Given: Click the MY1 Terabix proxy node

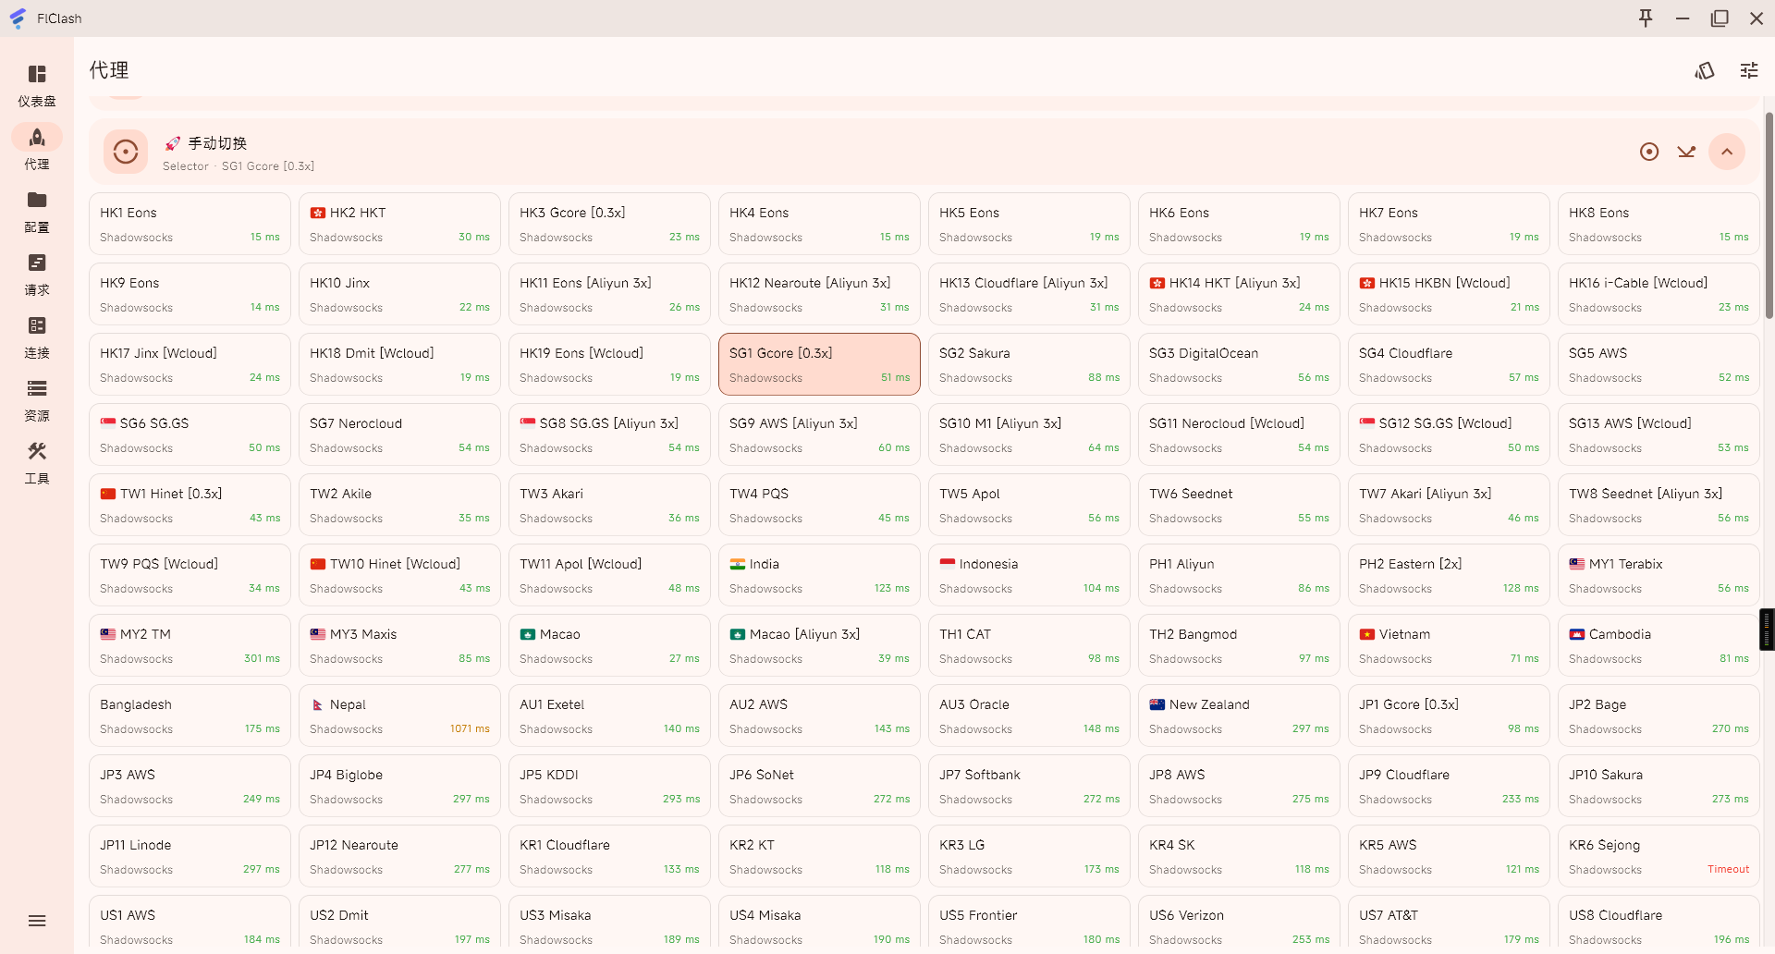Looking at the screenshot, I should pos(1659,575).
